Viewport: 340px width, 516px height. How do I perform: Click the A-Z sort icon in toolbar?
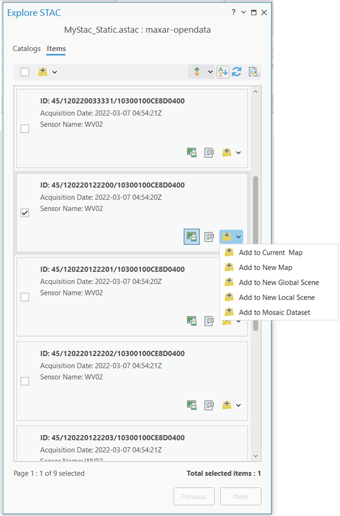pyautogui.click(x=223, y=72)
